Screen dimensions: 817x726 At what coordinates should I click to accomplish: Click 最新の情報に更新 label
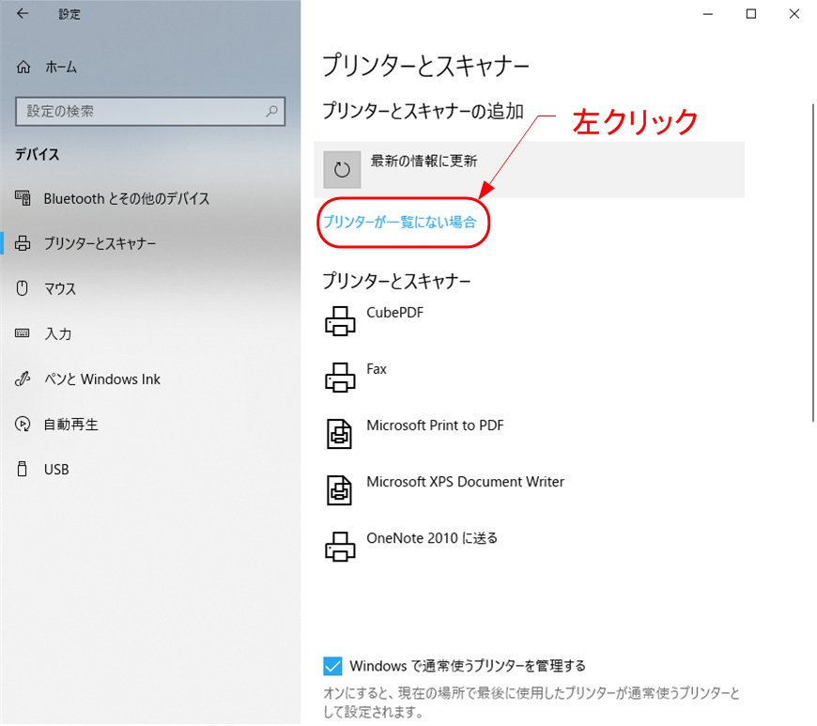point(424,161)
